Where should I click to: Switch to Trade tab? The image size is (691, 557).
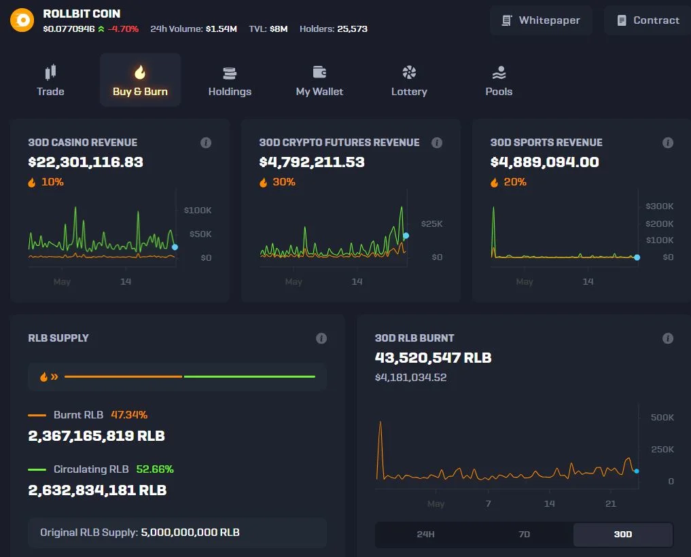coord(51,79)
